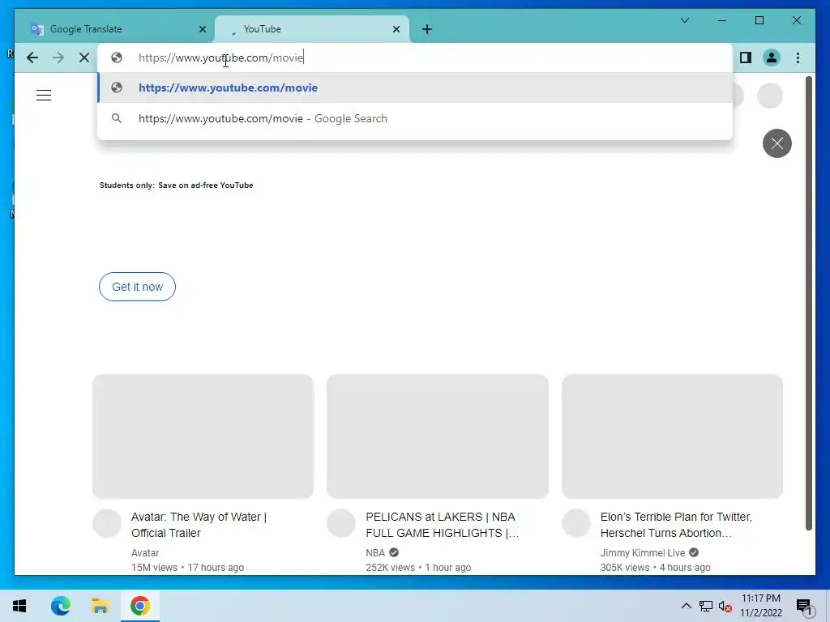
Task: Open the Avatar: The Way of Water trailer thumbnail
Action: pos(203,437)
